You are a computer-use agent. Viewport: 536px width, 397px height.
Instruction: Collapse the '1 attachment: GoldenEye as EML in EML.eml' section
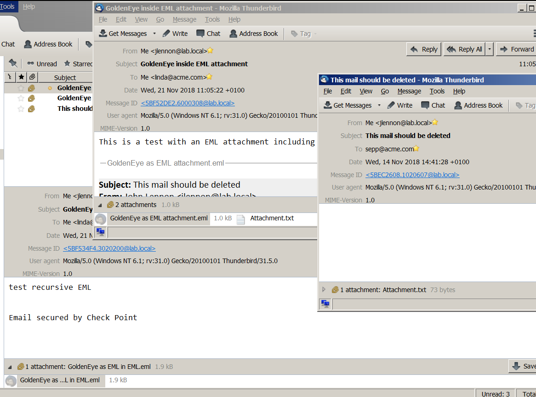point(10,367)
